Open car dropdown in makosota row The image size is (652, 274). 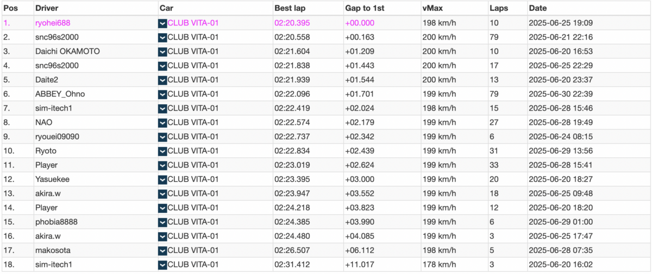(162, 250)
